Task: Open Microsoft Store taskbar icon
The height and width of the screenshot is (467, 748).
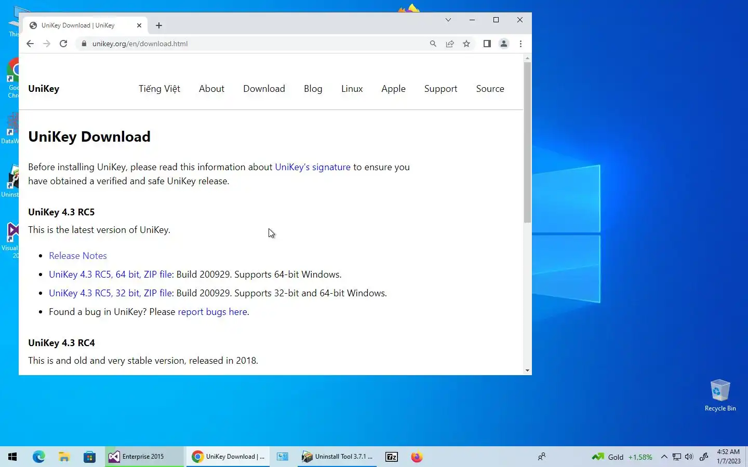Action: tap(89, 457)
